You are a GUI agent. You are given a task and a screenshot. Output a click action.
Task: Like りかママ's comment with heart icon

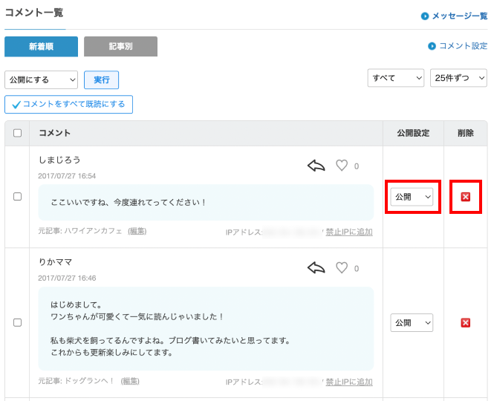342,268
